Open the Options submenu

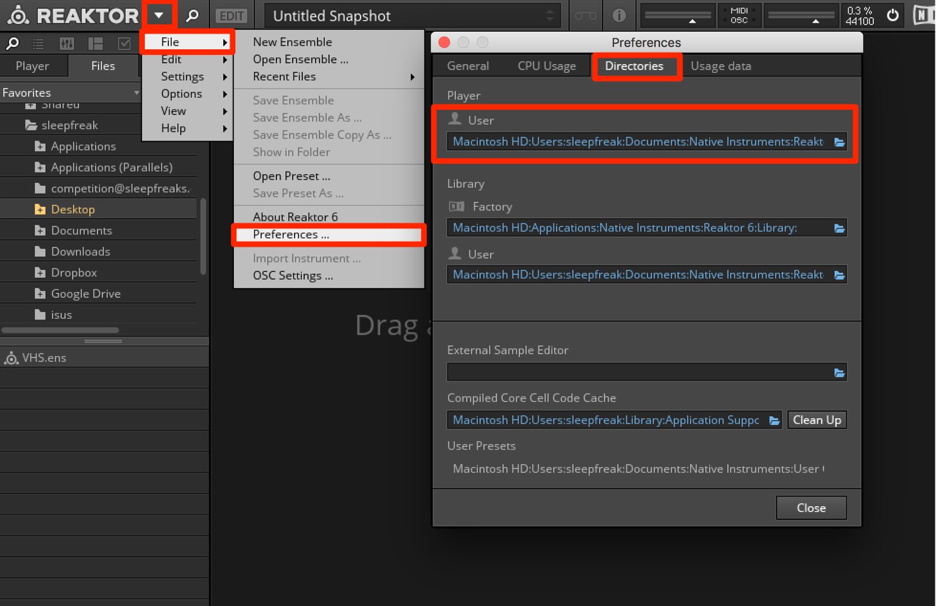pyautogui.click(x=188, y=94)
